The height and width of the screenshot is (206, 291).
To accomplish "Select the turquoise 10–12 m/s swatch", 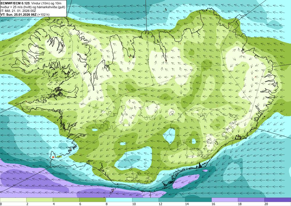I will [x=145, y=200].
